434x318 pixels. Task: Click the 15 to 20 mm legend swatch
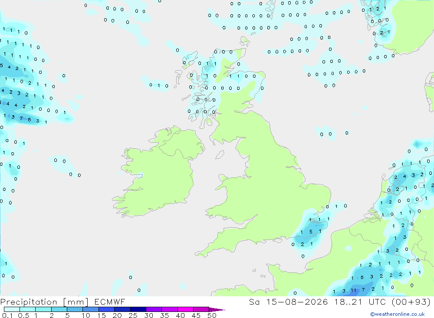(x=107, y=309)
